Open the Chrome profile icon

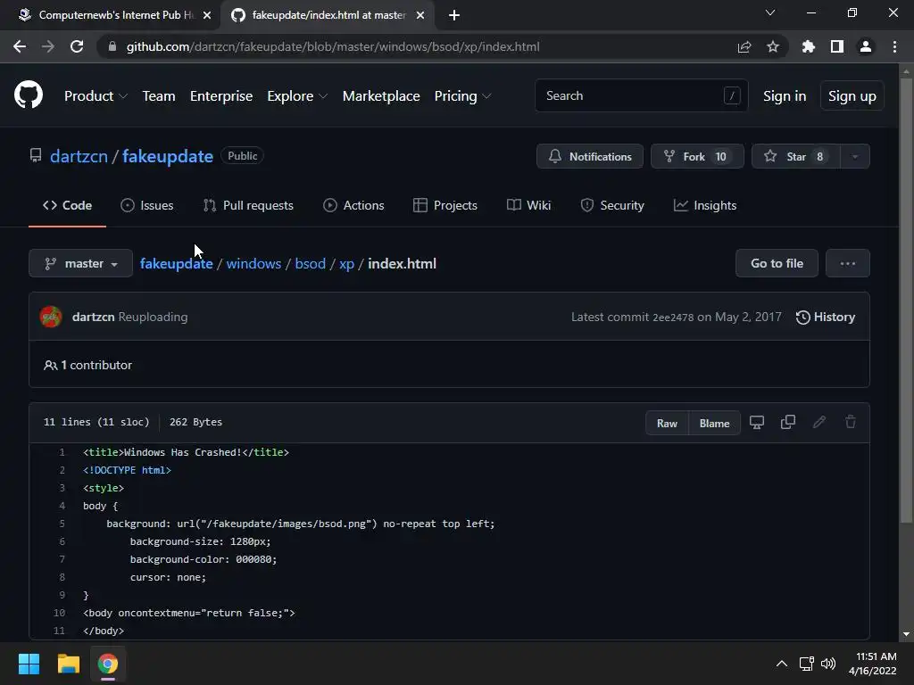click(x=866, y=46)
